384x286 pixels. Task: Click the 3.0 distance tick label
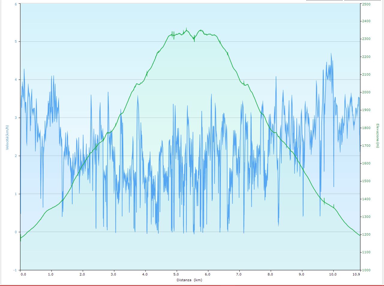click(x=113, y=274)
